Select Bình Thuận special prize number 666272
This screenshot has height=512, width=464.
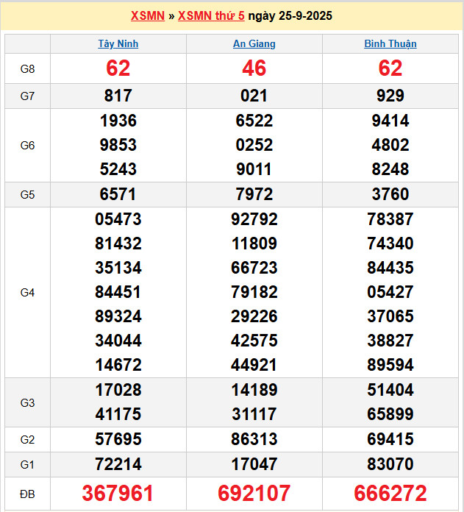[x=390, y=493]
